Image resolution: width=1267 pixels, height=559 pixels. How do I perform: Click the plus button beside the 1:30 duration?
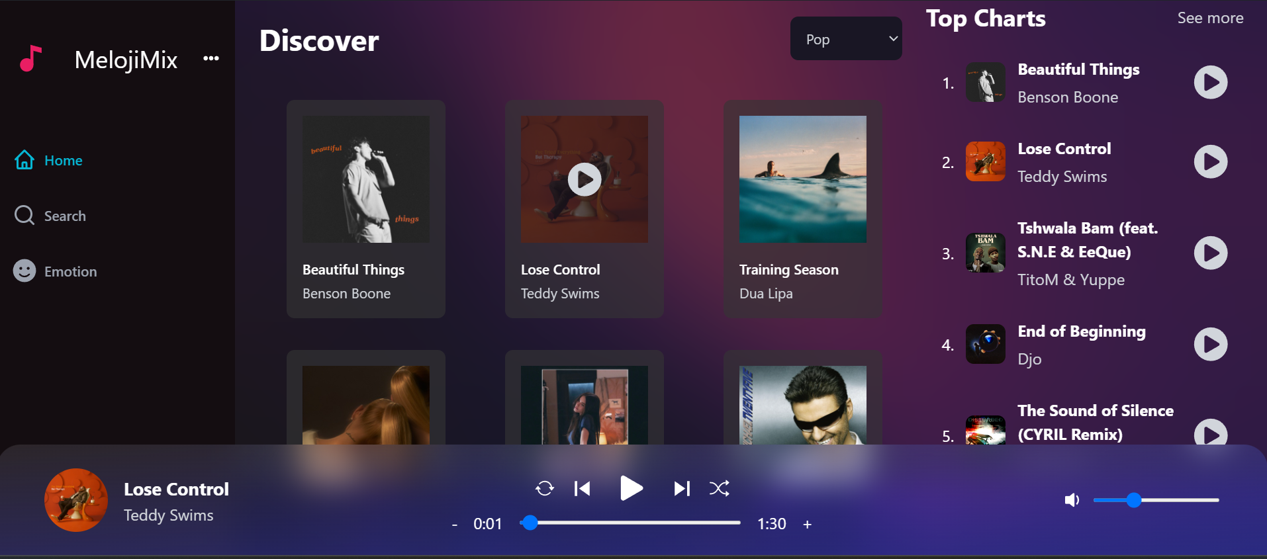[x=807, y=525]
